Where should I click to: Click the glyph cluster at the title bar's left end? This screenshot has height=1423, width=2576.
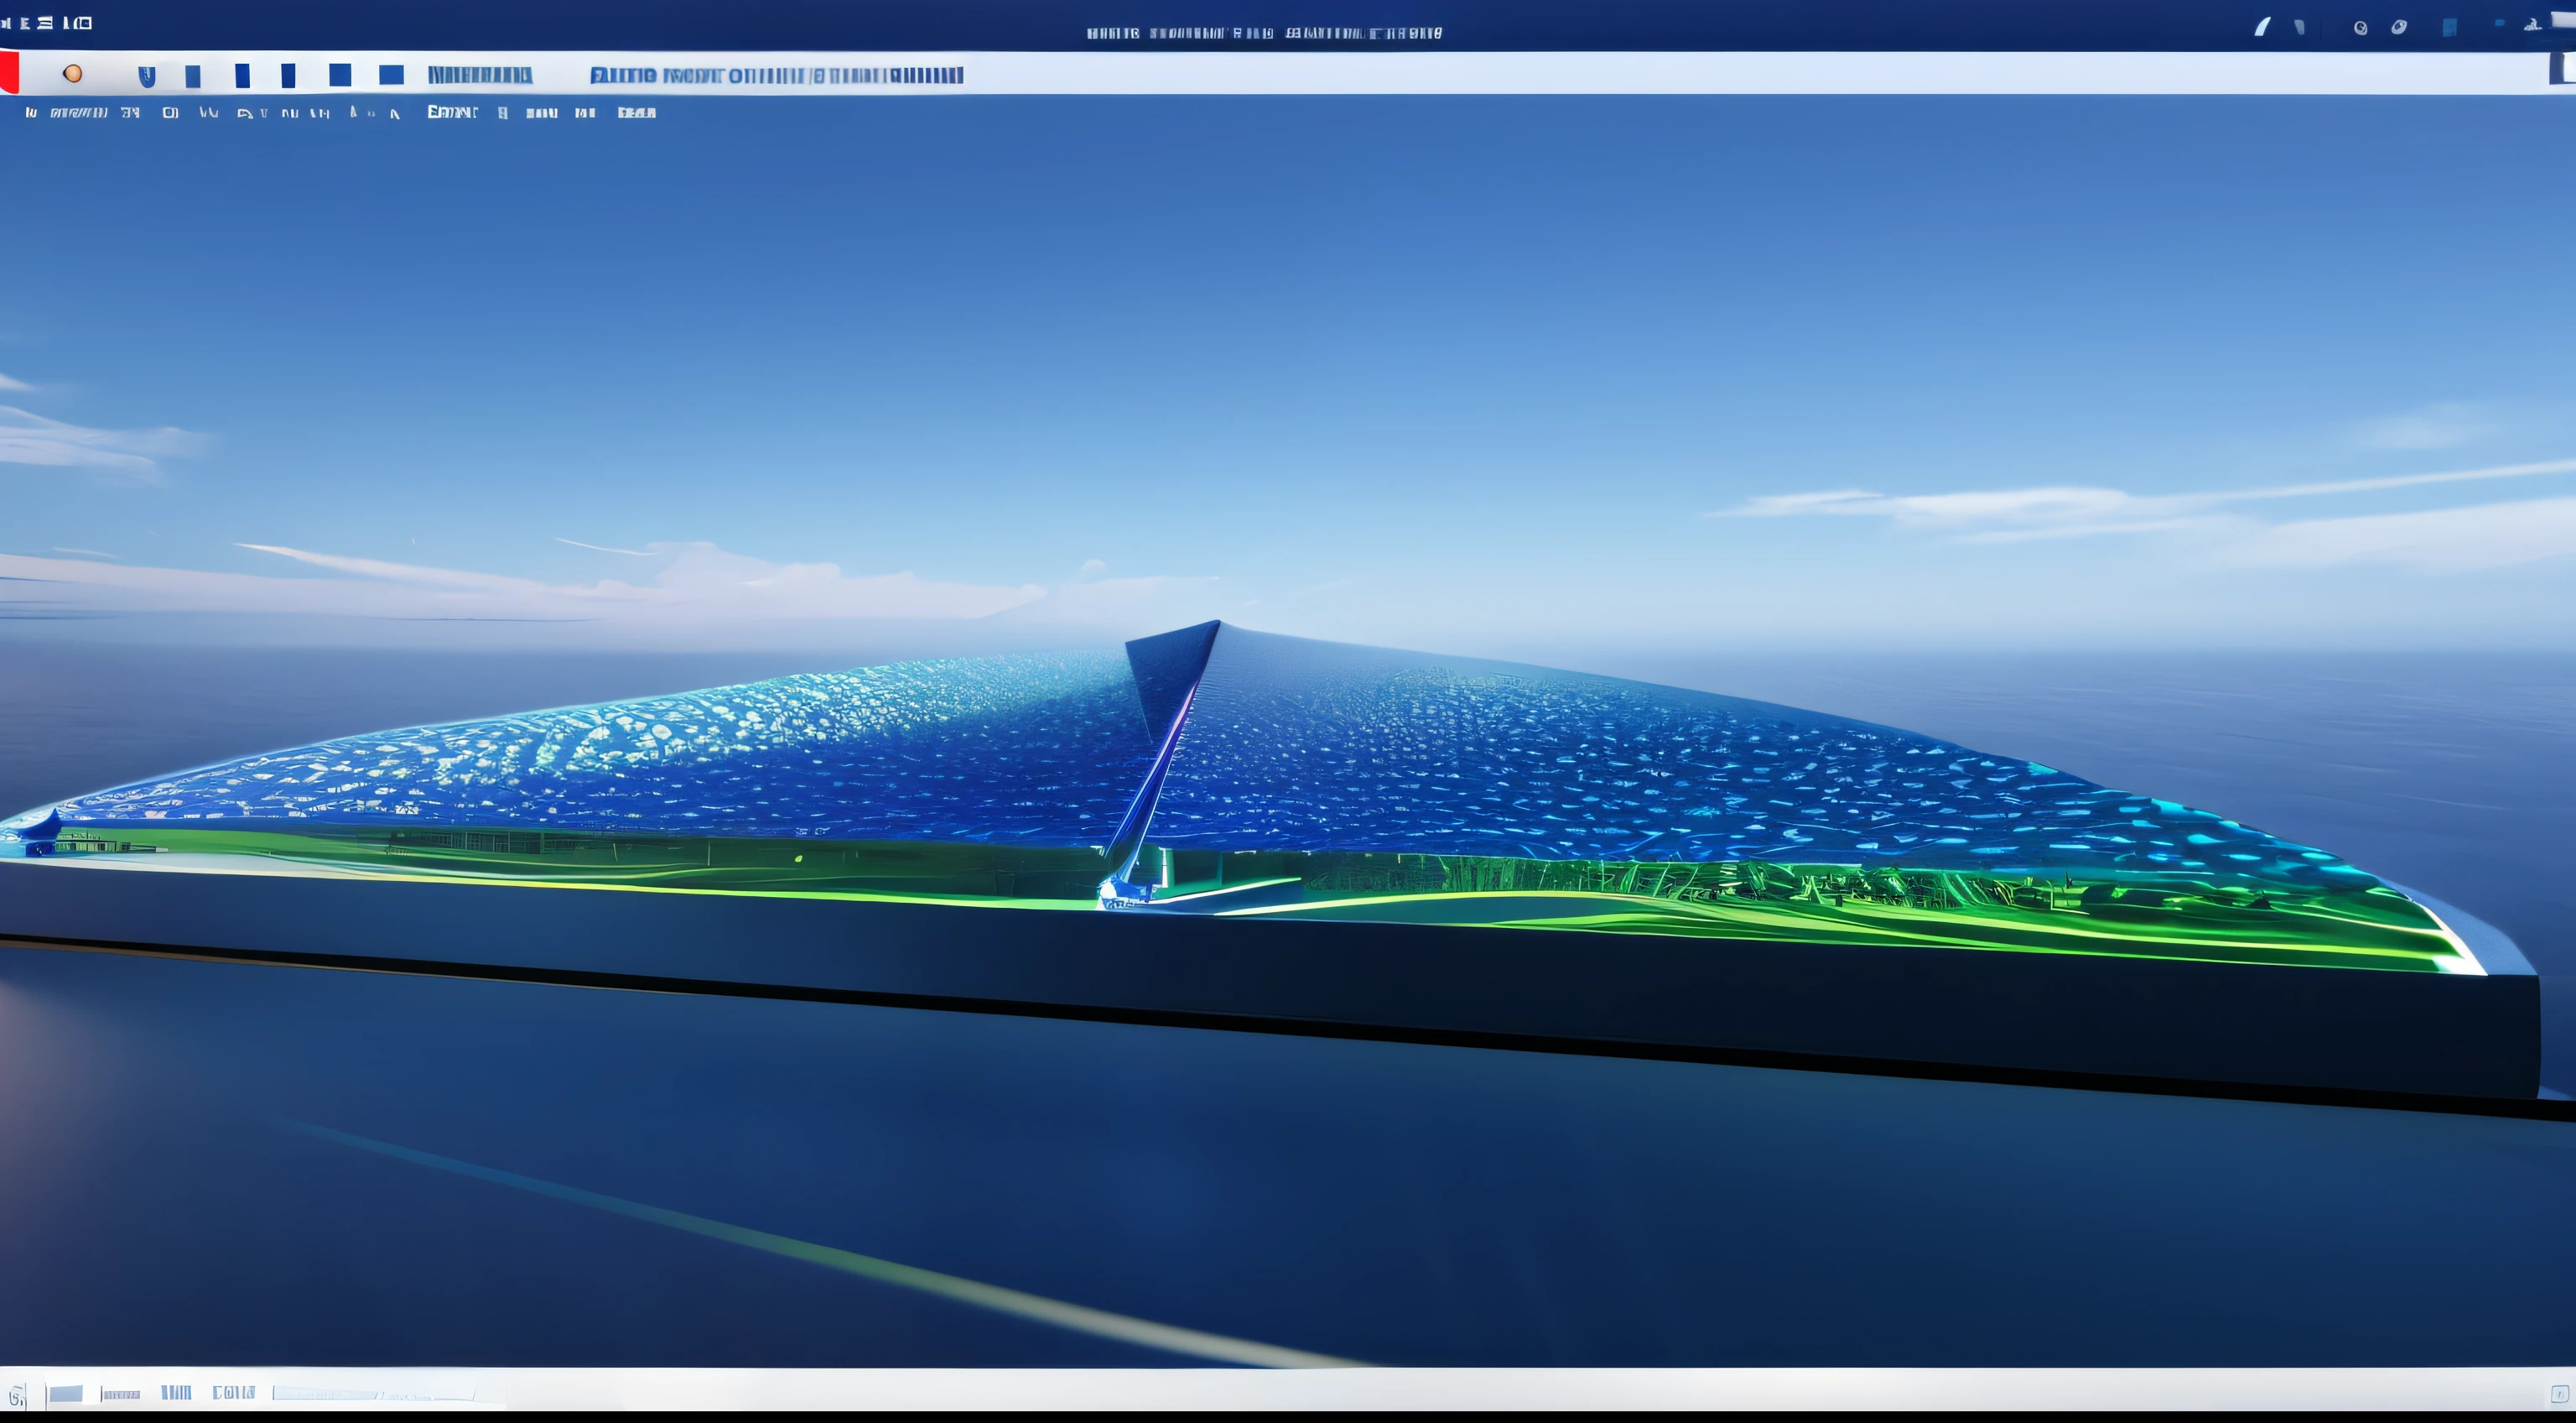coord(46,23)
